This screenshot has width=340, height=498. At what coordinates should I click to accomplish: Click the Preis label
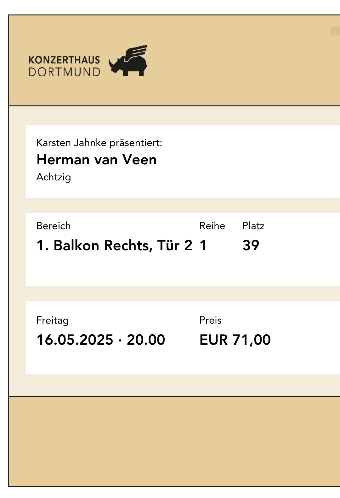pos(211,320)
